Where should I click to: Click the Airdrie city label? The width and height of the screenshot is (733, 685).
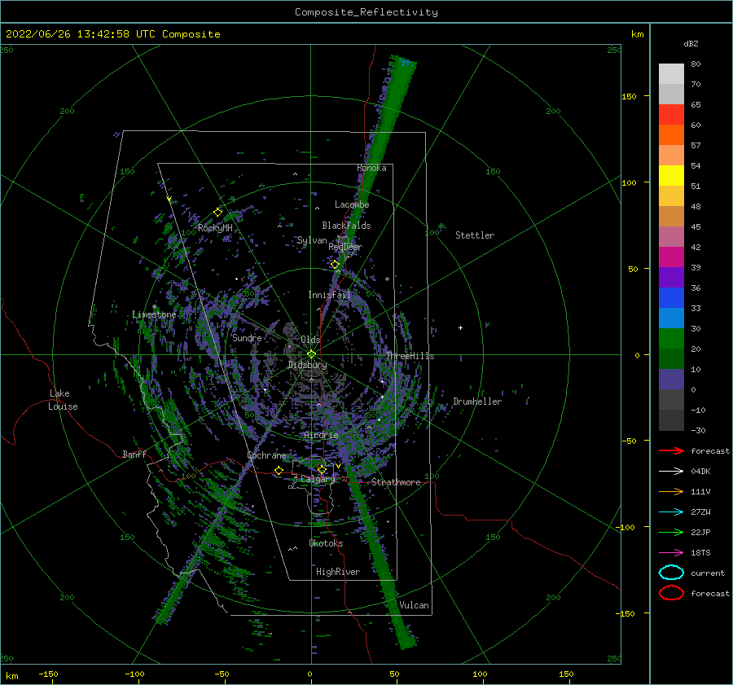(x=321, y=435)
